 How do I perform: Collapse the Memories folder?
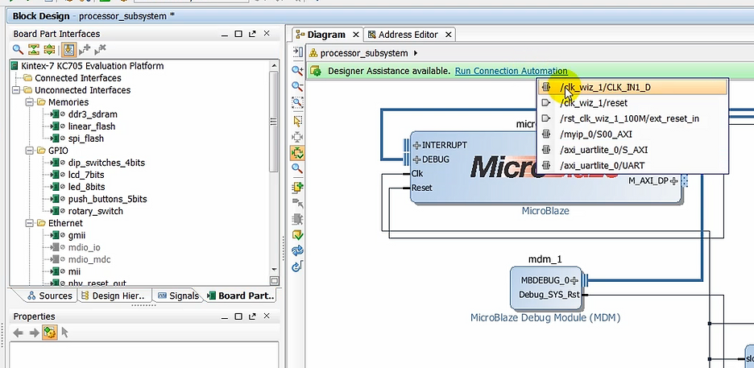click(x=30, y=102)
